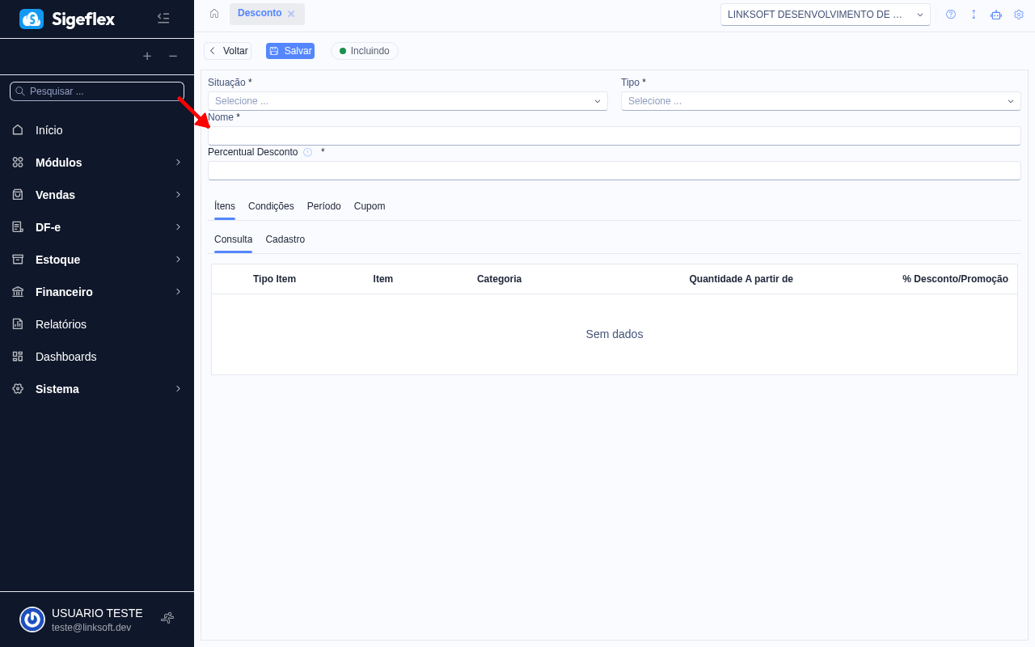Click the running person icon near user

[167, 618]
